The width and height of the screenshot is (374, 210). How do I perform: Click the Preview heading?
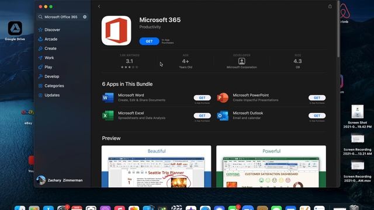tap(111, 138)
